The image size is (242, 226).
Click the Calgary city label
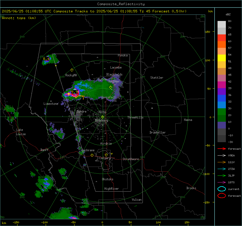[x=105, y=158]
